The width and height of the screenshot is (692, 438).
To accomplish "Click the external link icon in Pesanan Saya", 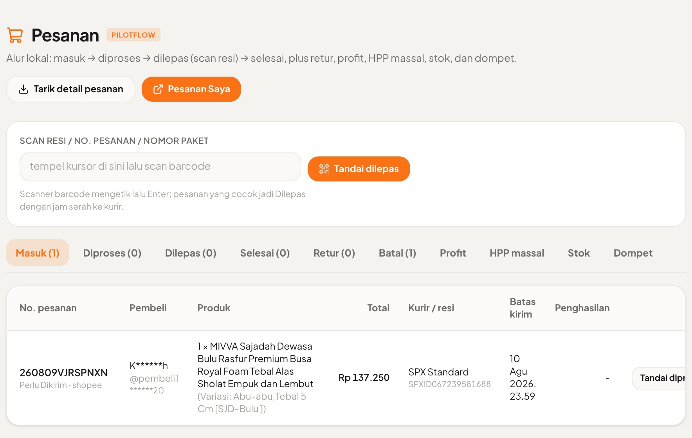I will (158, 89).
